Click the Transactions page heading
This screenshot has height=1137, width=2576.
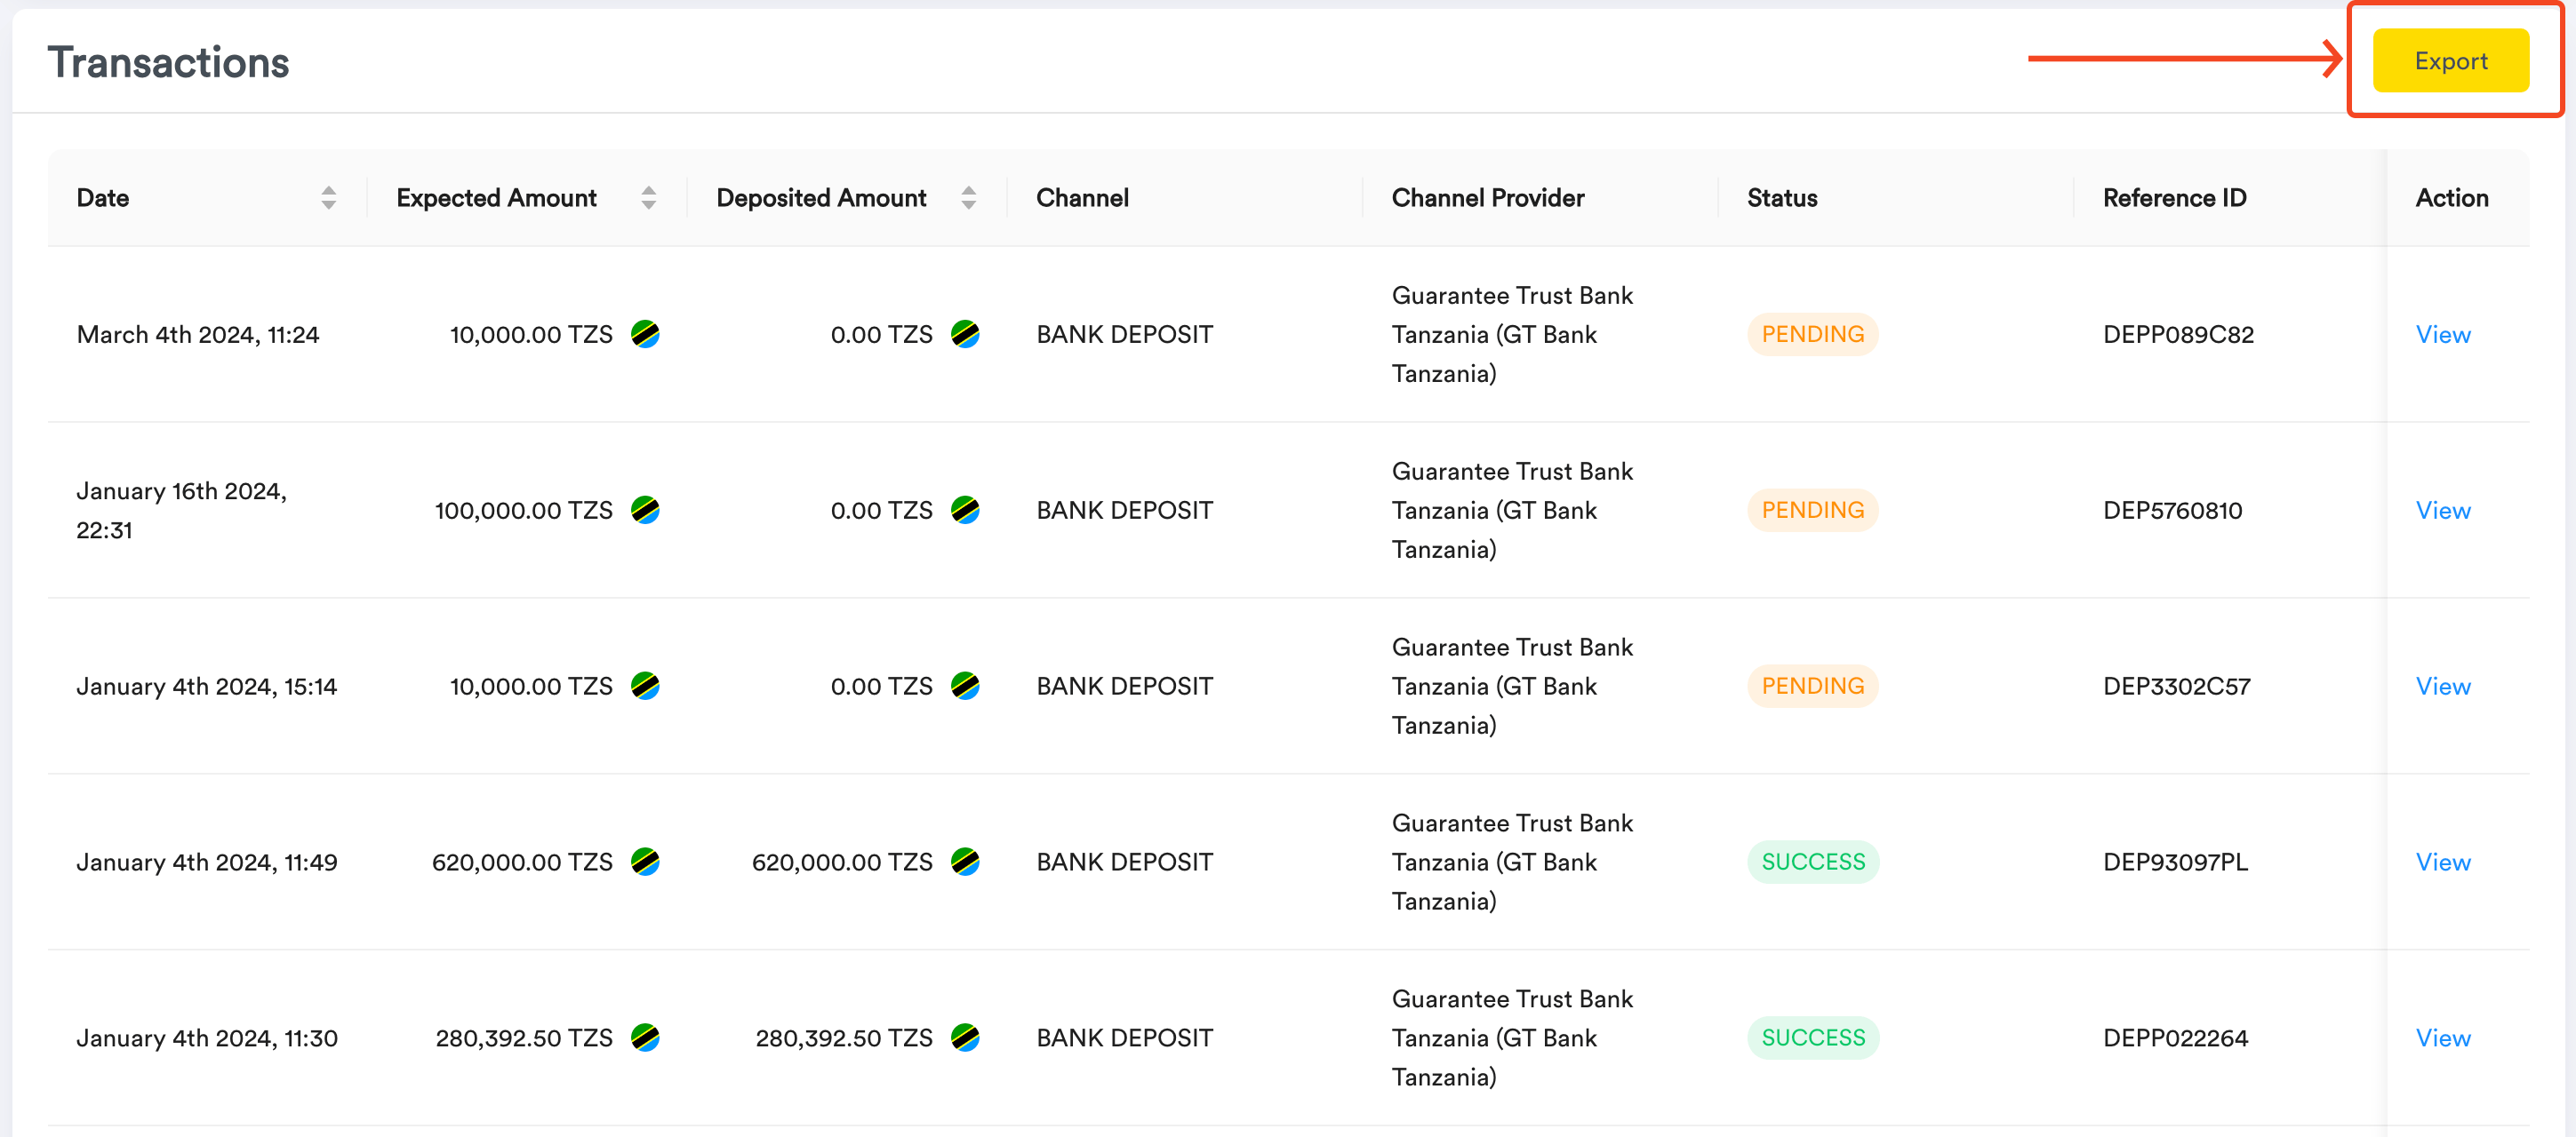coord(168,62)
